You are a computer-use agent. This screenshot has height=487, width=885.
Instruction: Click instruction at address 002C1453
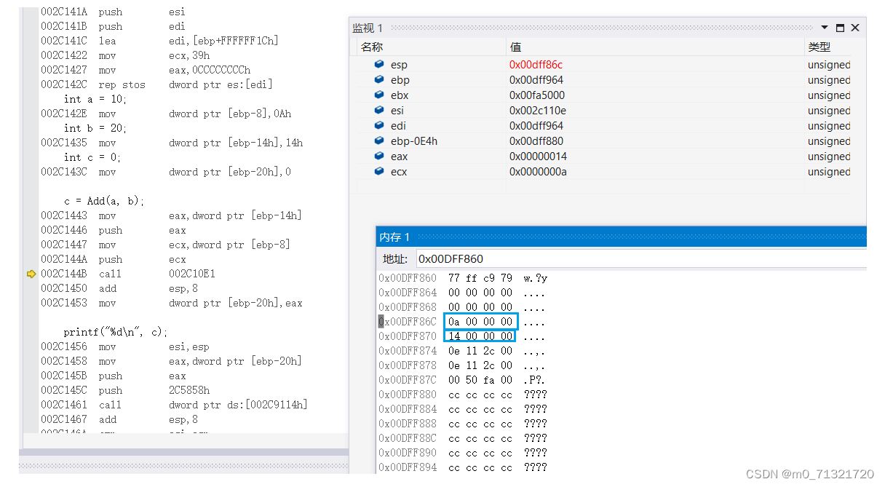pyautogui.click(x=171, y=303)
